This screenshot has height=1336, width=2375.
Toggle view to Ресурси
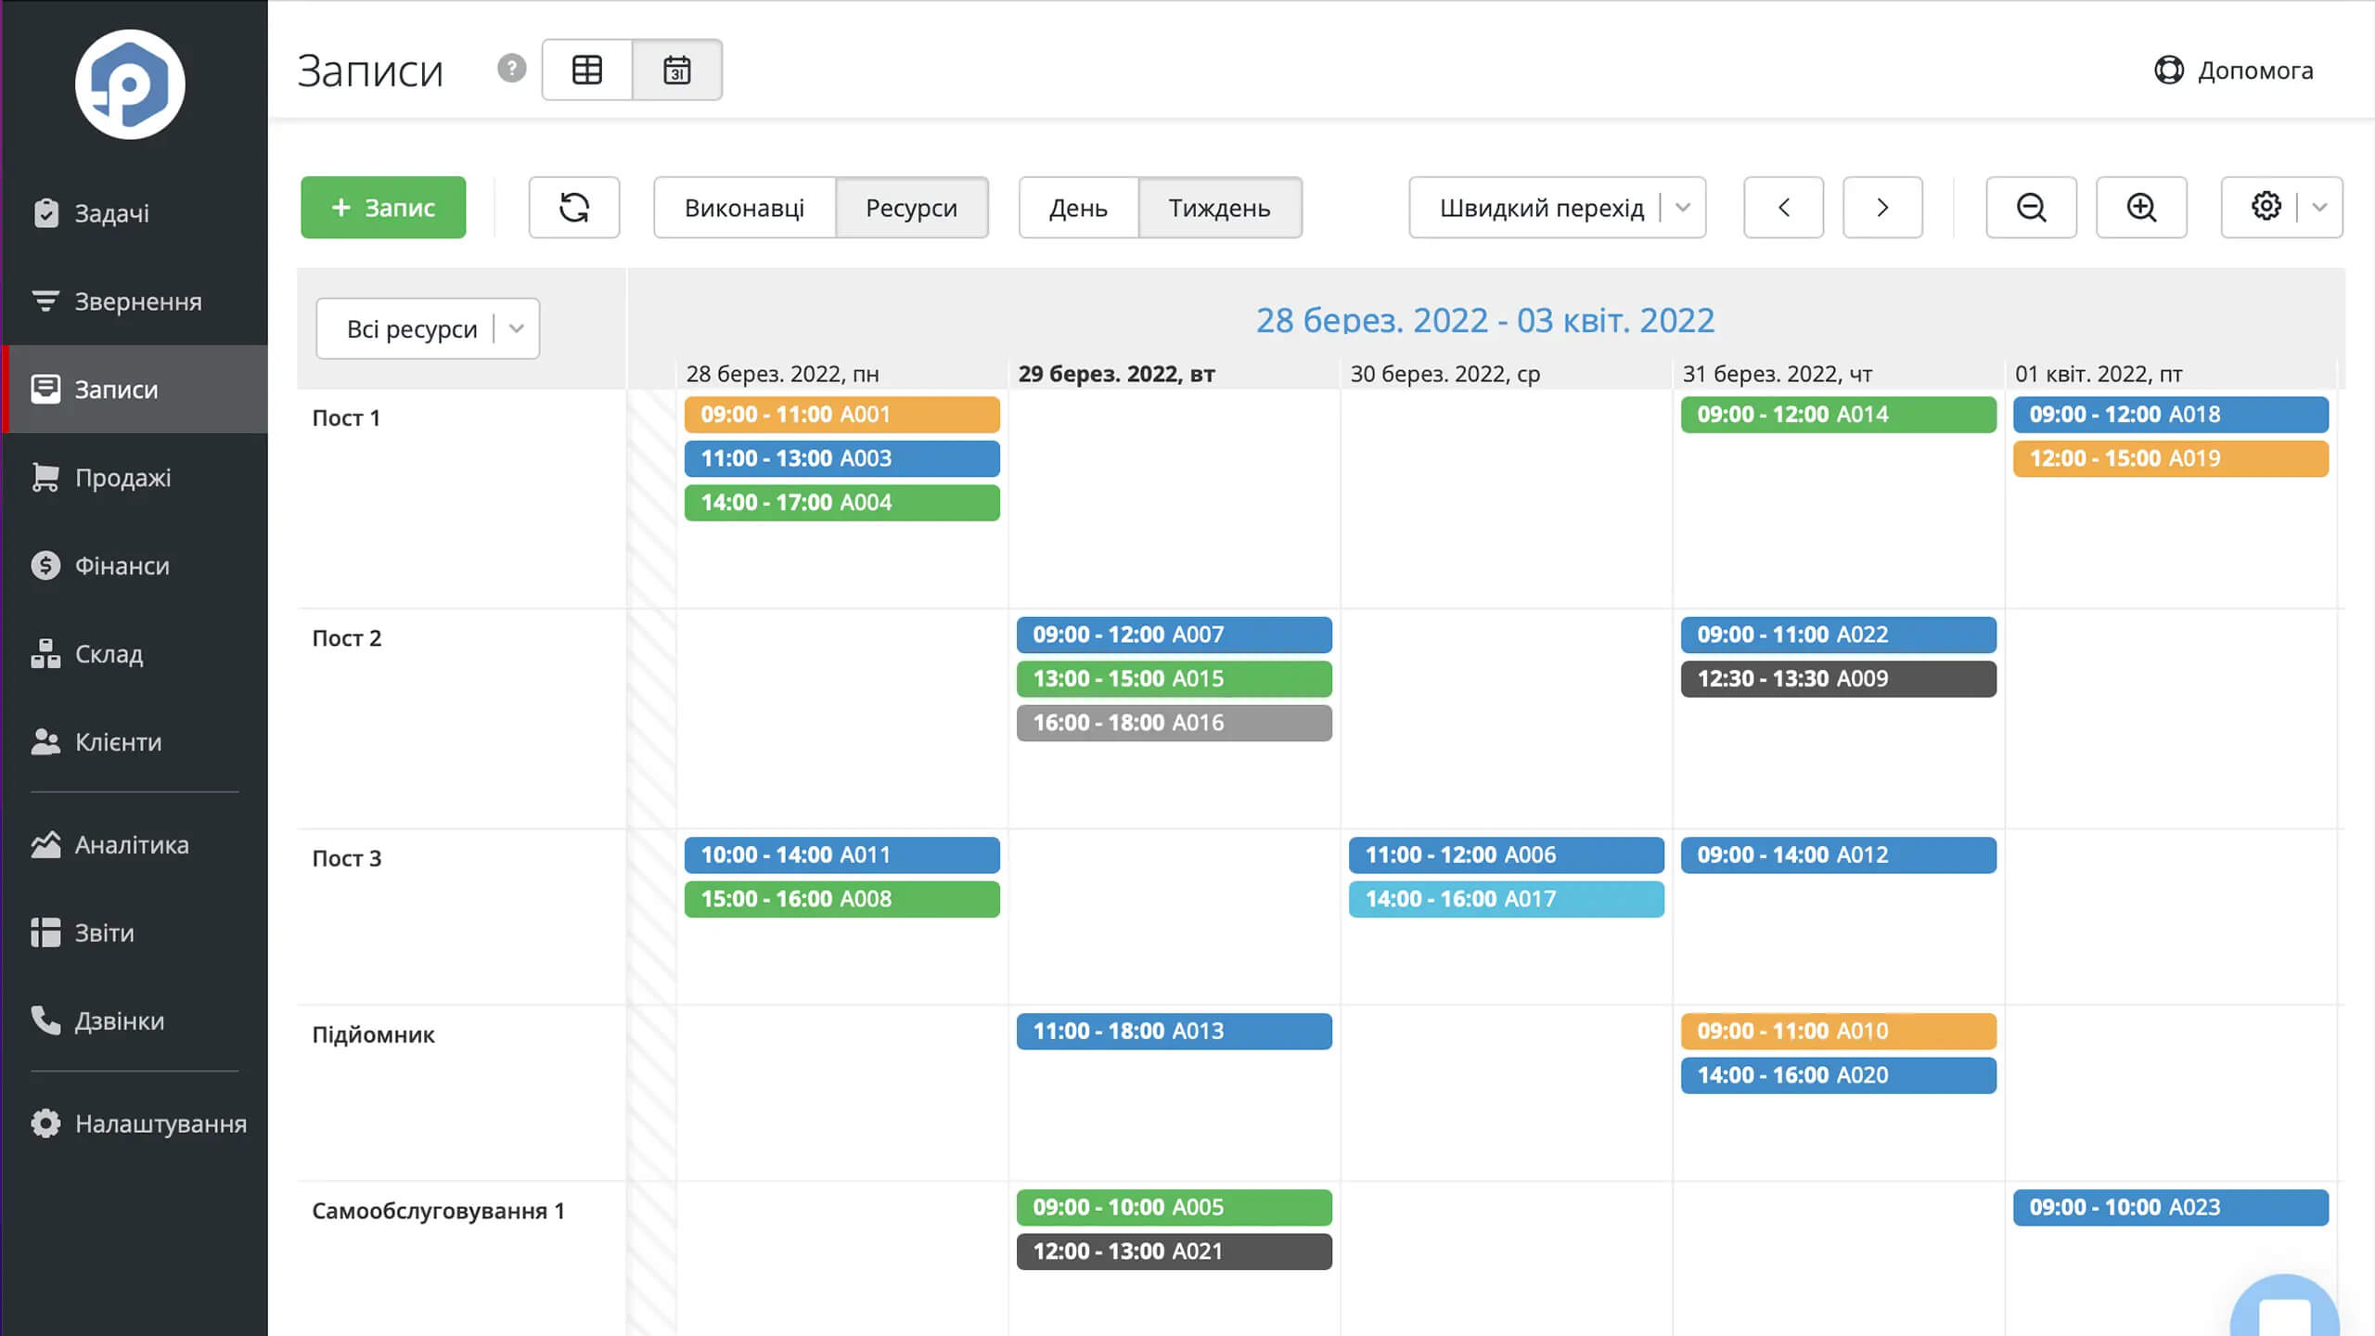point(911,208)
